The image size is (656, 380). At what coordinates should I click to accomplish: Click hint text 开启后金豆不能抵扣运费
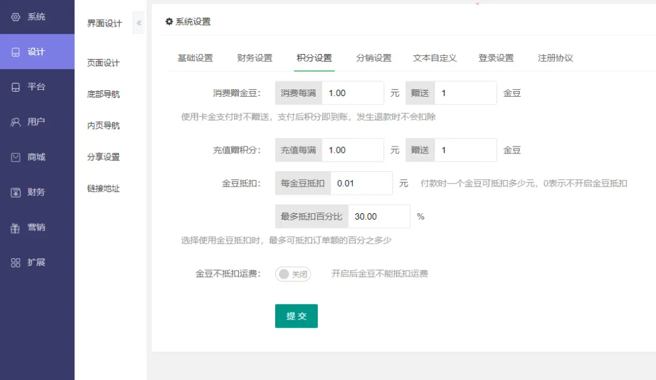pyautogui.click(x=380, y=274)
